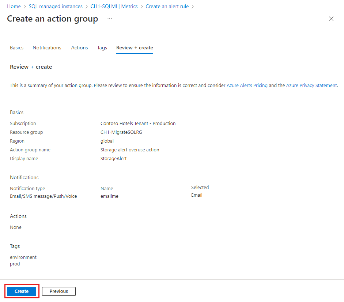Viewport: 344px width, 302px height.
Task: Select the environment tag value prod
Action: (x=15, y=264)
